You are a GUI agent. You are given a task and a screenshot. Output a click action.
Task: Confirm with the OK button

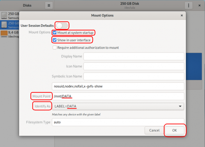tap(175, 130)
